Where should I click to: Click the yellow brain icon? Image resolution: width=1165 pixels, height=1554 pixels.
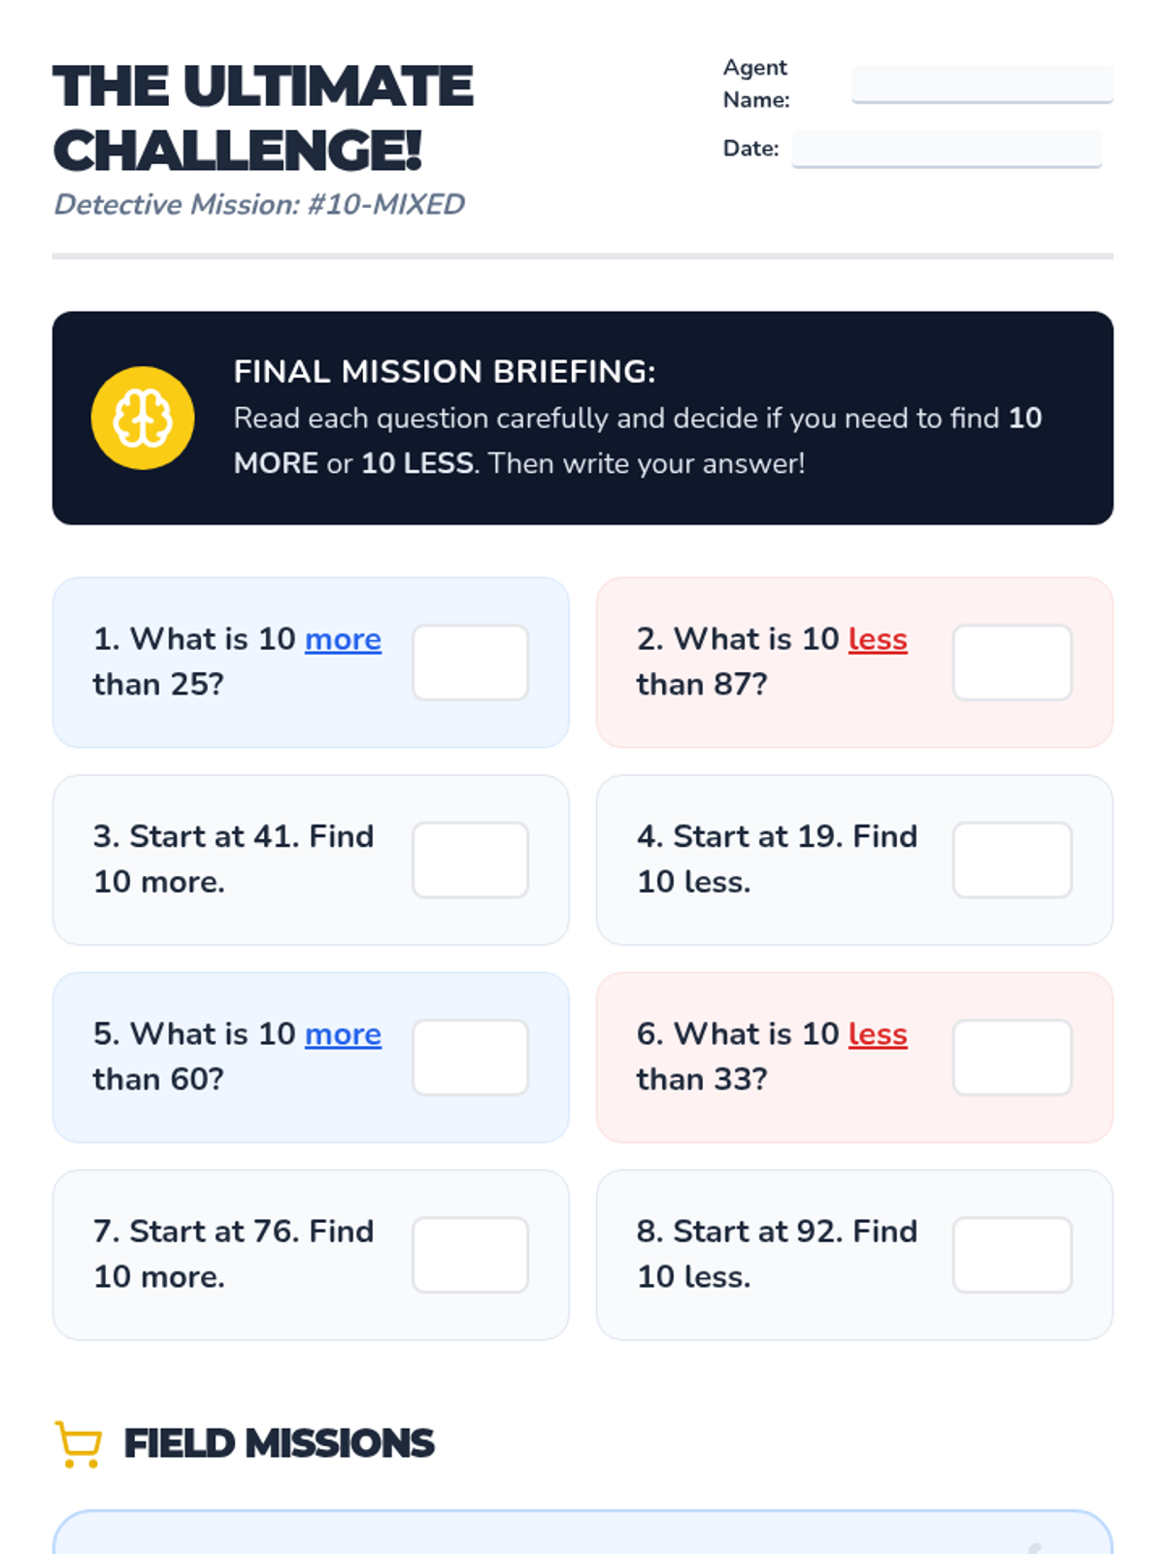tap(143, 418)
